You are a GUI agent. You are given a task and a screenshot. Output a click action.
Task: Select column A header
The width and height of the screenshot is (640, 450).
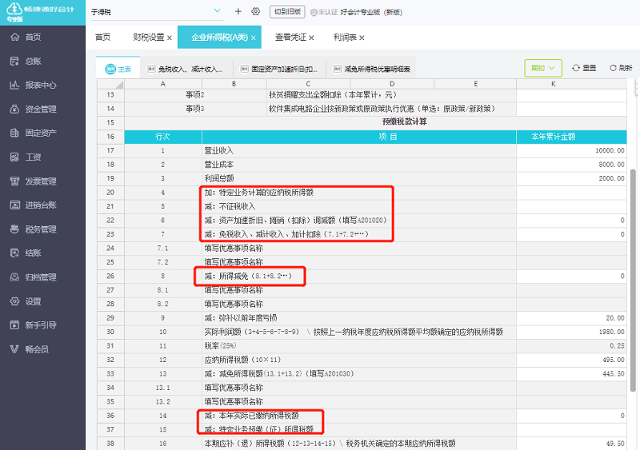click(x=163, y=84)
